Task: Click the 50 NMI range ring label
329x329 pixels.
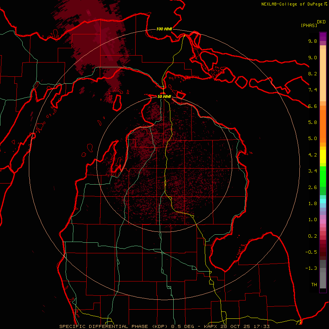Action: (164, 97)
